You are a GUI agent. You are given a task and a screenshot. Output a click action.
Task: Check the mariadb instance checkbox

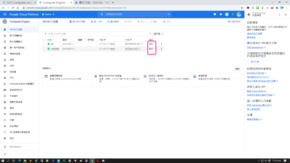click(44, 49)
